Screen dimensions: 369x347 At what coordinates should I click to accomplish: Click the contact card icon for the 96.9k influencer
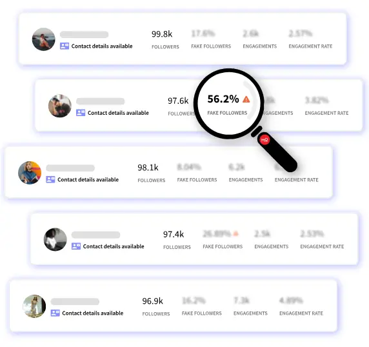(55, 313)
